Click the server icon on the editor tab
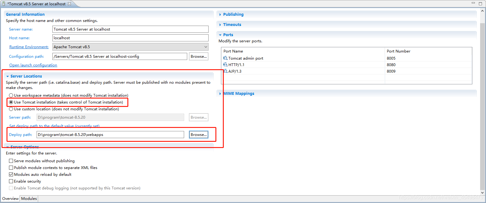The image size is (486, 203). pos(4,4)
